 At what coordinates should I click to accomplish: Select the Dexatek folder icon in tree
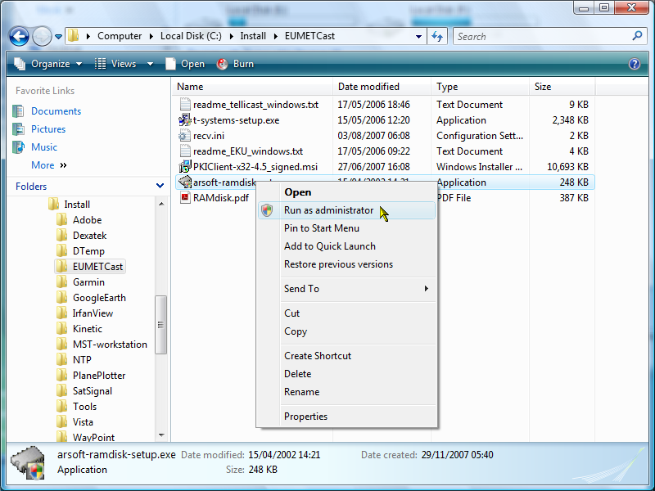tap(62, 235)
